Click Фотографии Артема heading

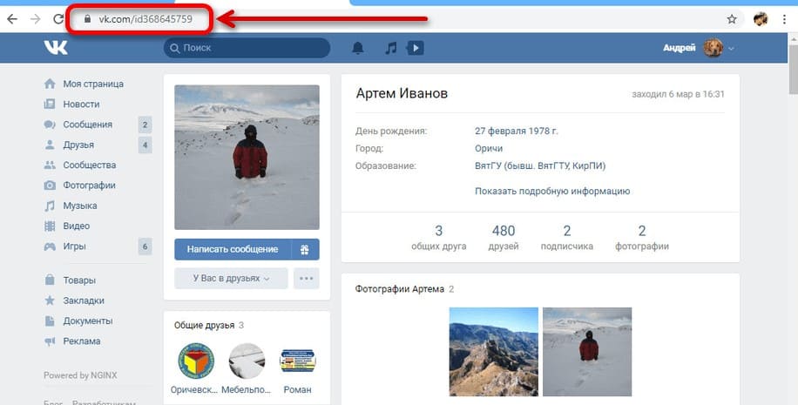(x=400, y=289)
